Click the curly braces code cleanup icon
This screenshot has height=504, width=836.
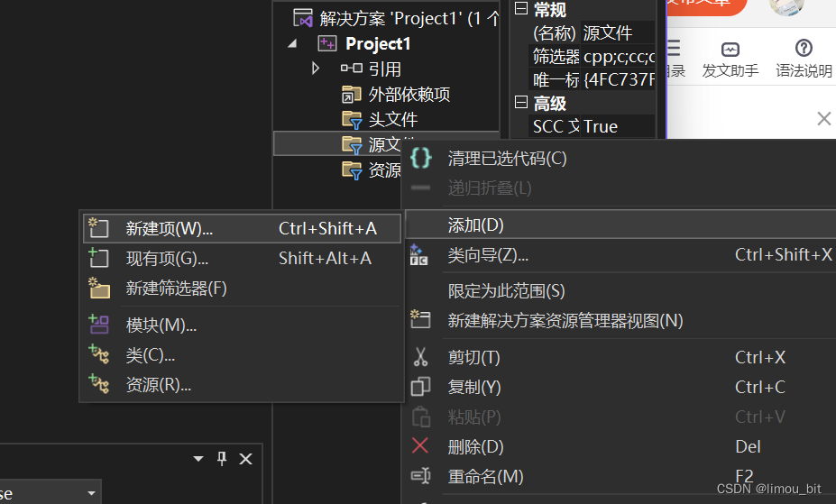click(x=420, y=159)
